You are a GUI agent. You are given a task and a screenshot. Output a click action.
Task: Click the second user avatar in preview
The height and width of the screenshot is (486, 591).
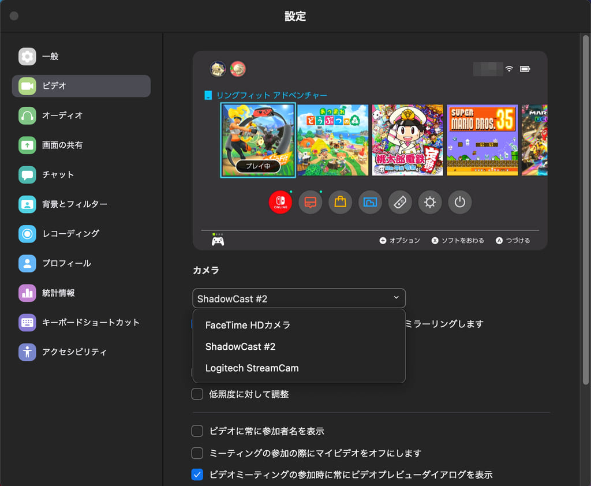[238, 69]
